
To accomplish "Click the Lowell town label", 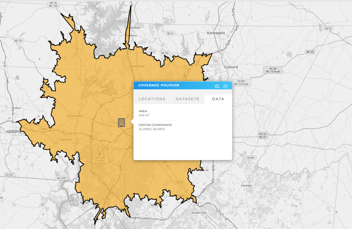I will tap(43, 129).
